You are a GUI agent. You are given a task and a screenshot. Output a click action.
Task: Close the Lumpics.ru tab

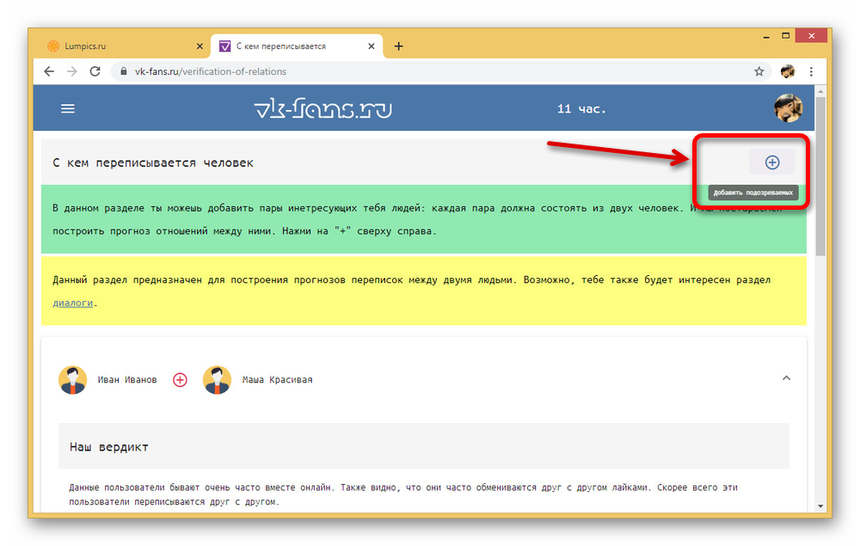tap(200, 46)
